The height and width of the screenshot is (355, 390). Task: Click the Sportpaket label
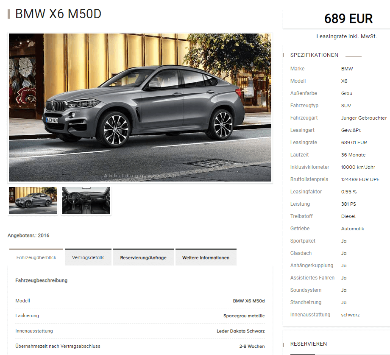click(x=303, y=241)
